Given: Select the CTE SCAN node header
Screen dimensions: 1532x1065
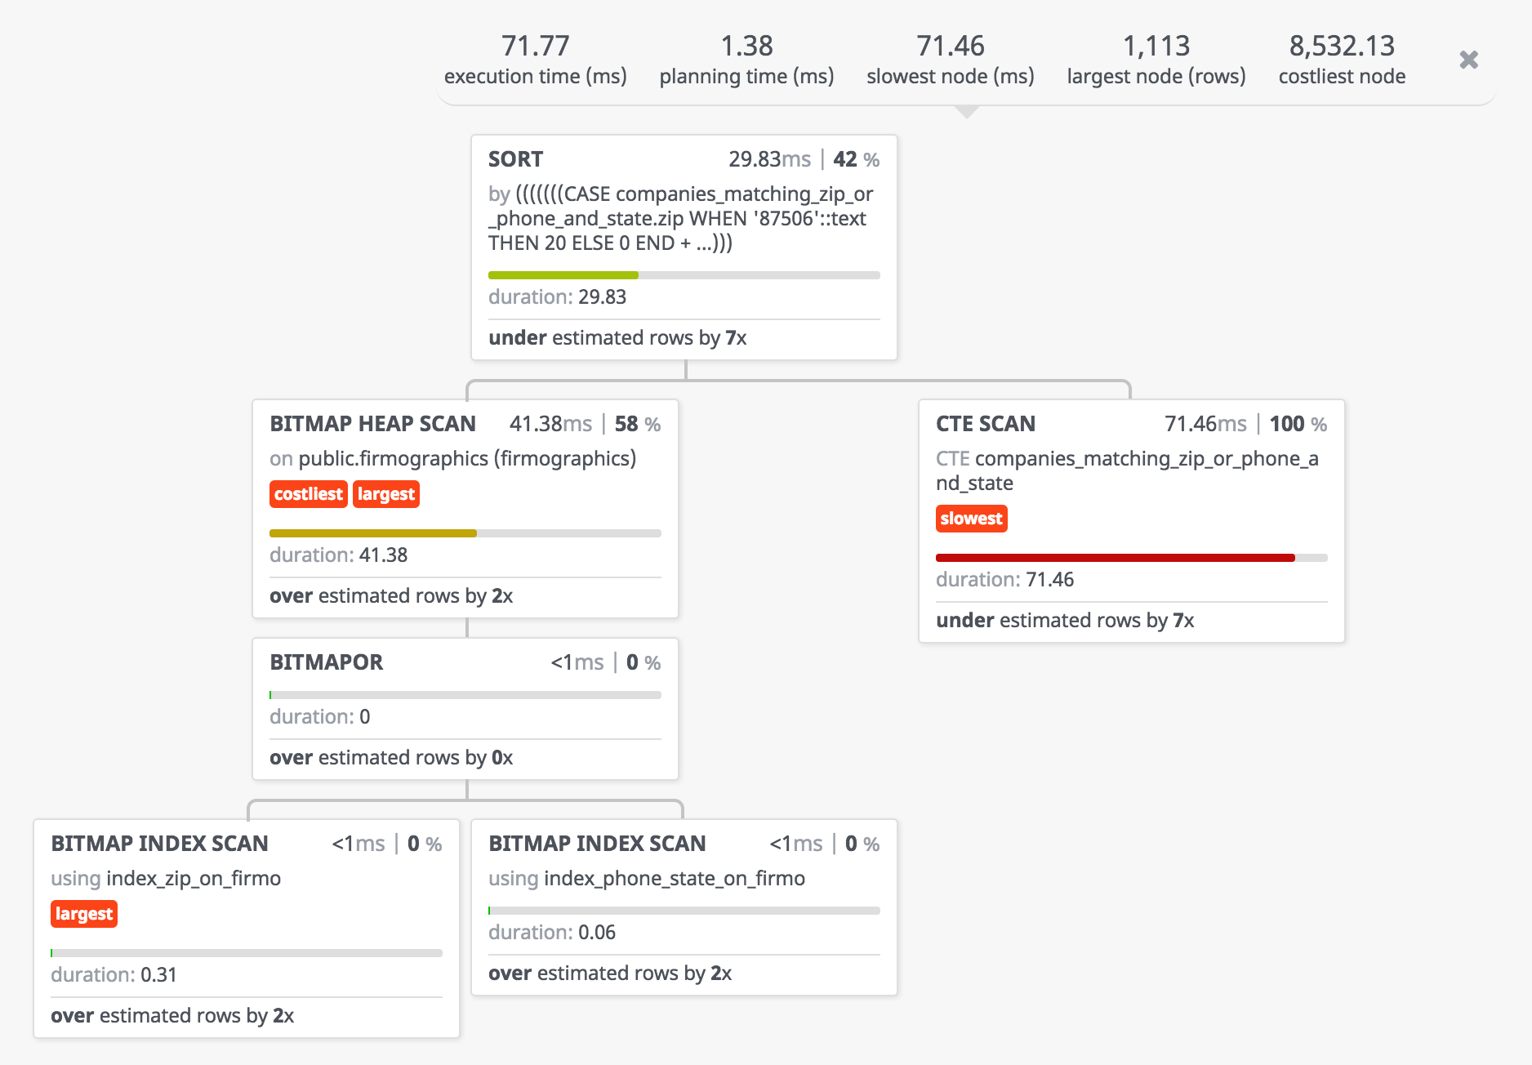Looking at the screenshot, I should pos(985,424).
